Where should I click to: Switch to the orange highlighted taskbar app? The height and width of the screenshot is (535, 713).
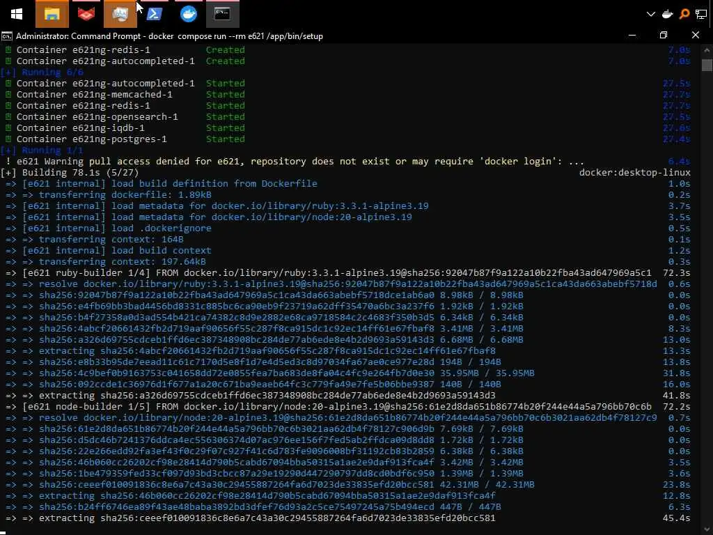(120, 14)
